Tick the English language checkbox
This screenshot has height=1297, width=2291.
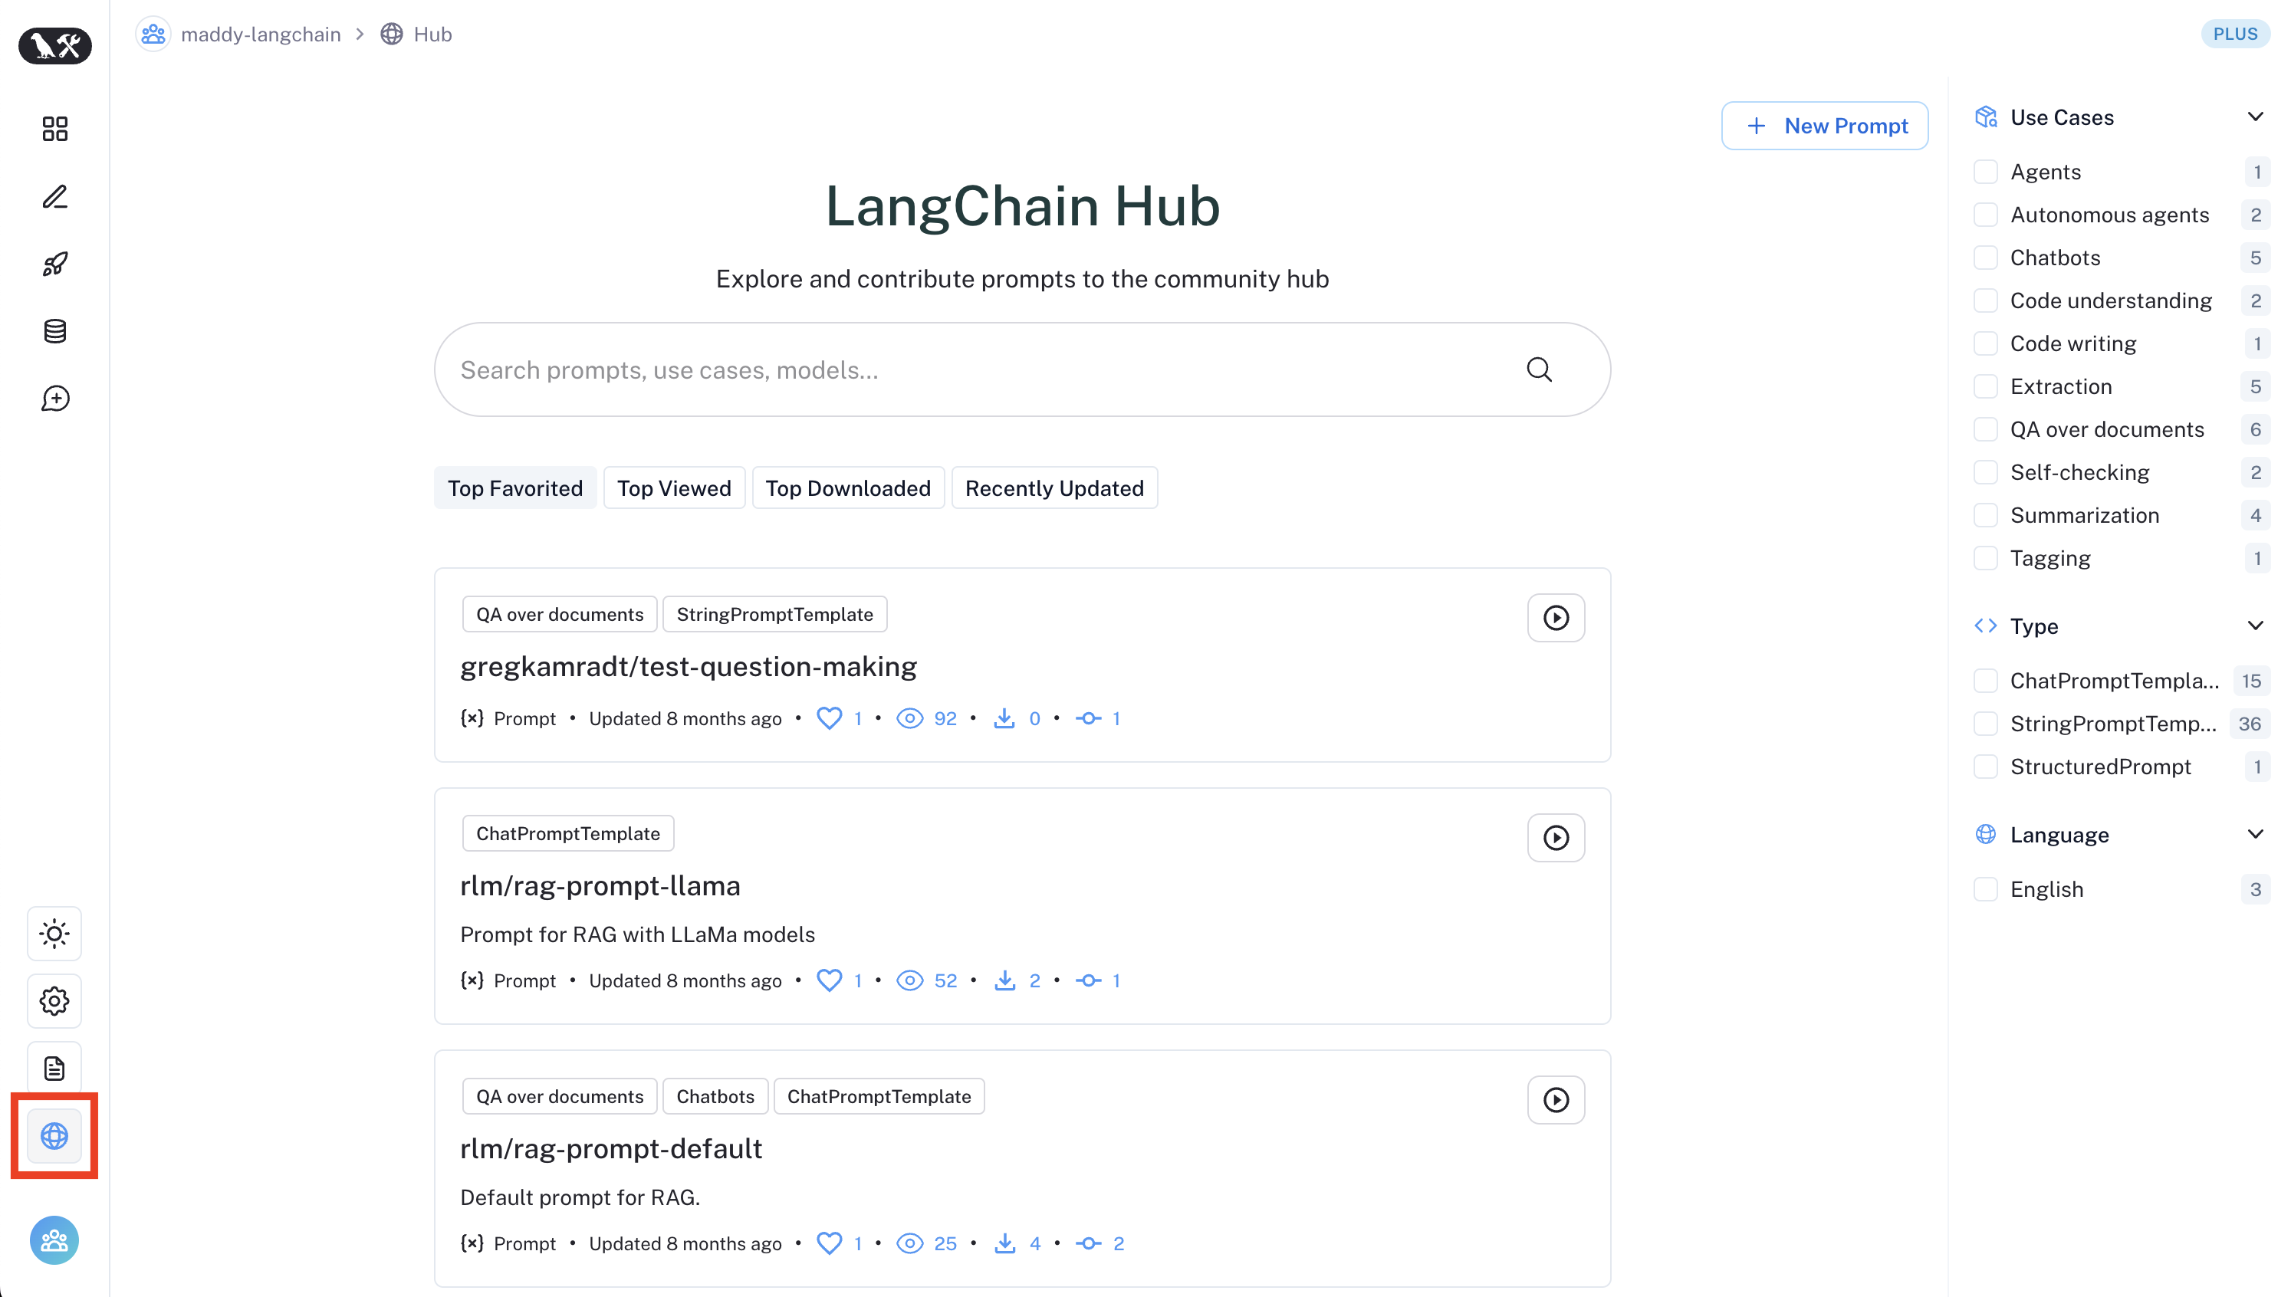pos(1984,889)
